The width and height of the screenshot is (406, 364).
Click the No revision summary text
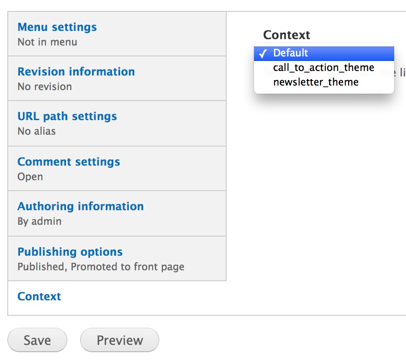45,86
